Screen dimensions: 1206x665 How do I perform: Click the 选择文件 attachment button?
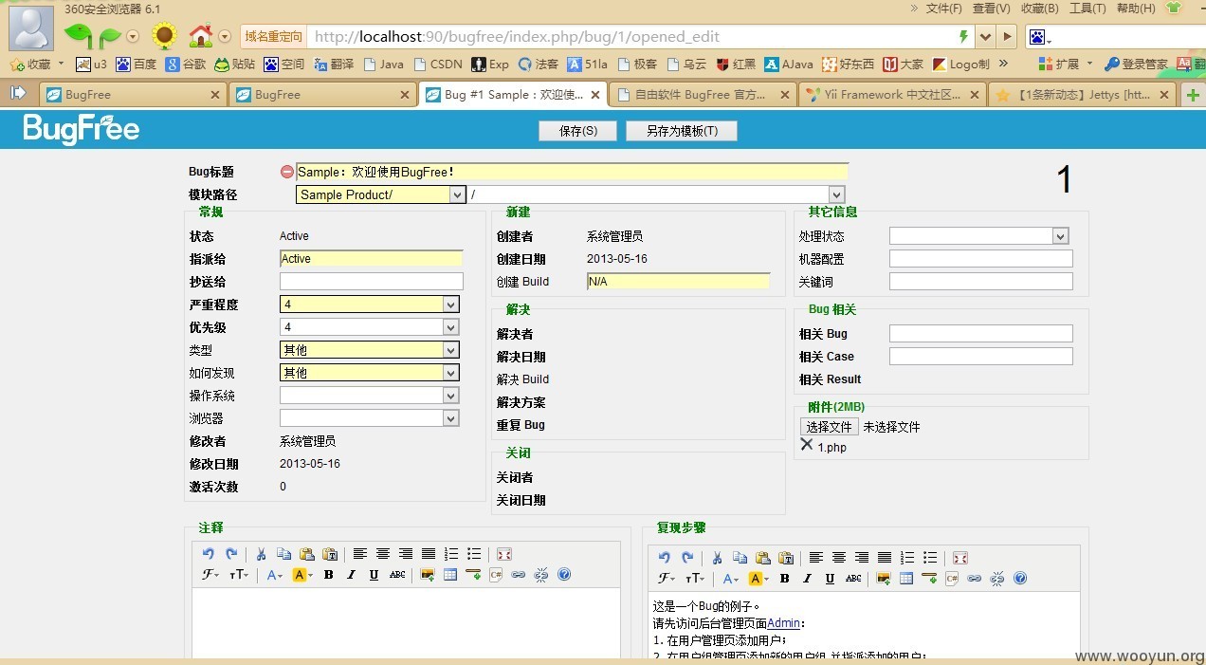pos(830,427)
